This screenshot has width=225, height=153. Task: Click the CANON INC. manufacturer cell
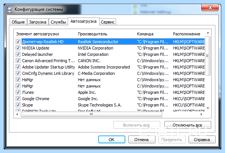(x=89, y=61)
